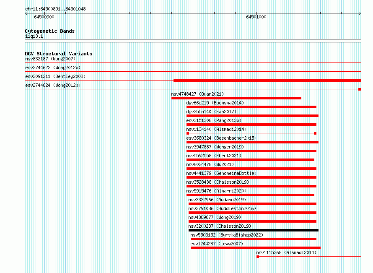Open variant esv2744624 (Wong2012b)
The width and height of the screenshot is (373, 273).
[53, 85]
